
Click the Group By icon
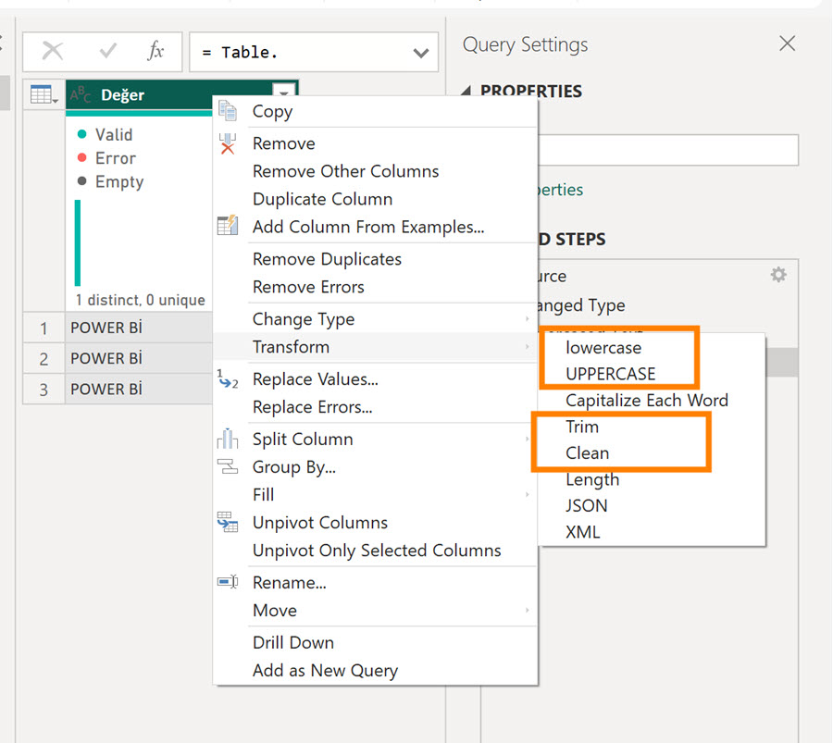(228, 467)
